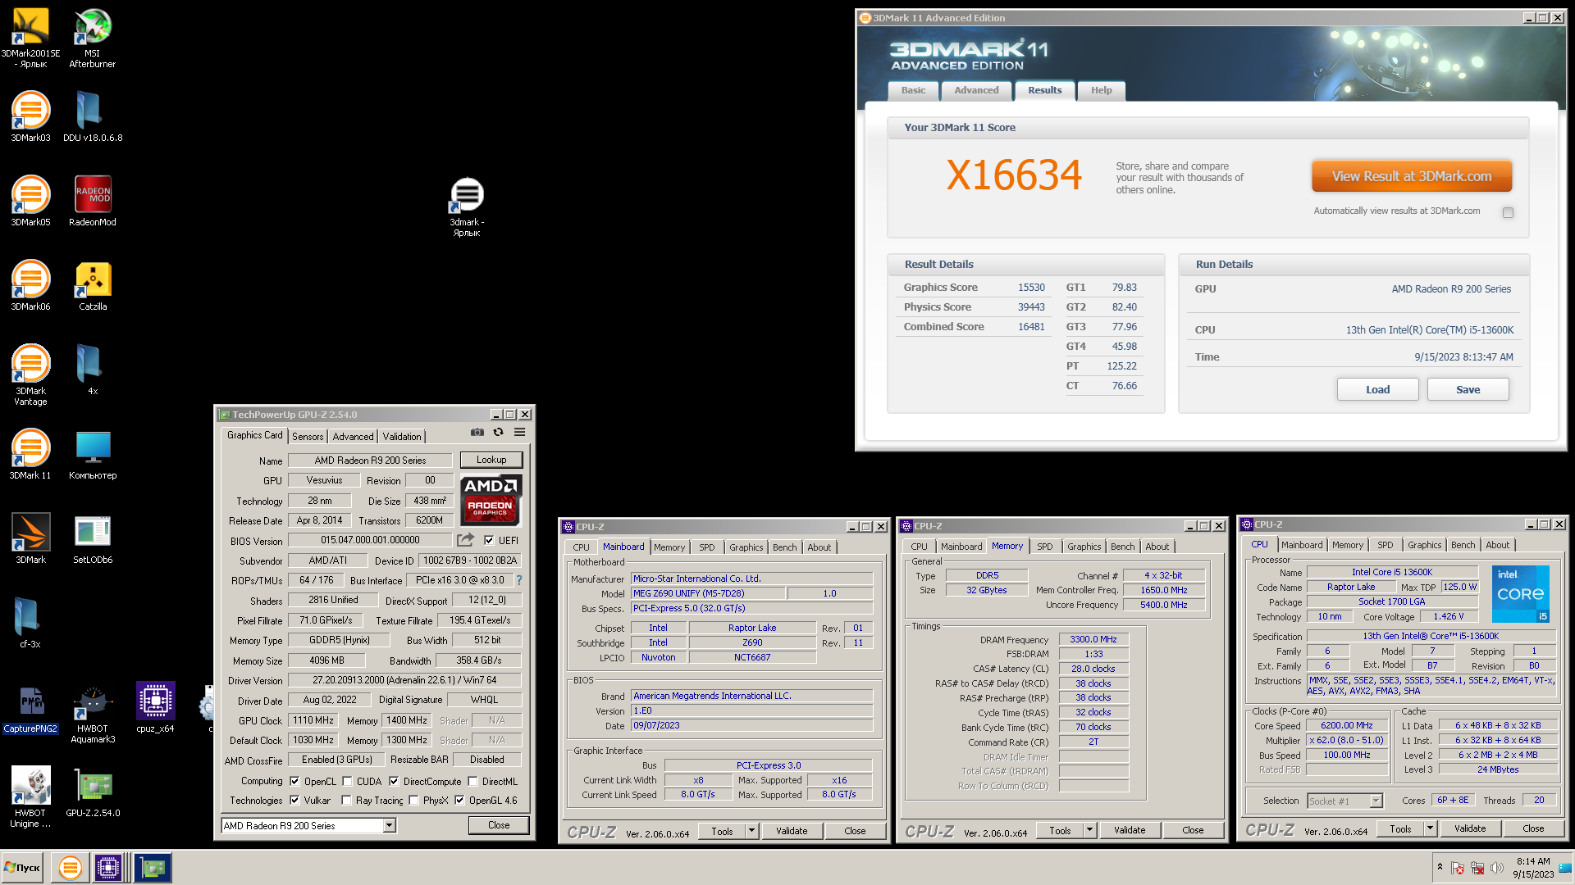The height and width of the screenshot is (885, 1575).
Task: Click the Show Desktop button beside the clock
Action: (x=1566, y=868)
